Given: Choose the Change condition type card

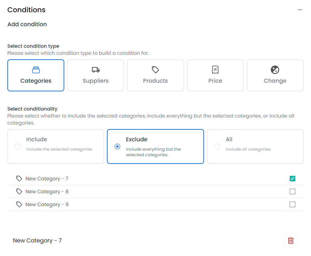Looking at the screenshot, I should tap(275, 75).
